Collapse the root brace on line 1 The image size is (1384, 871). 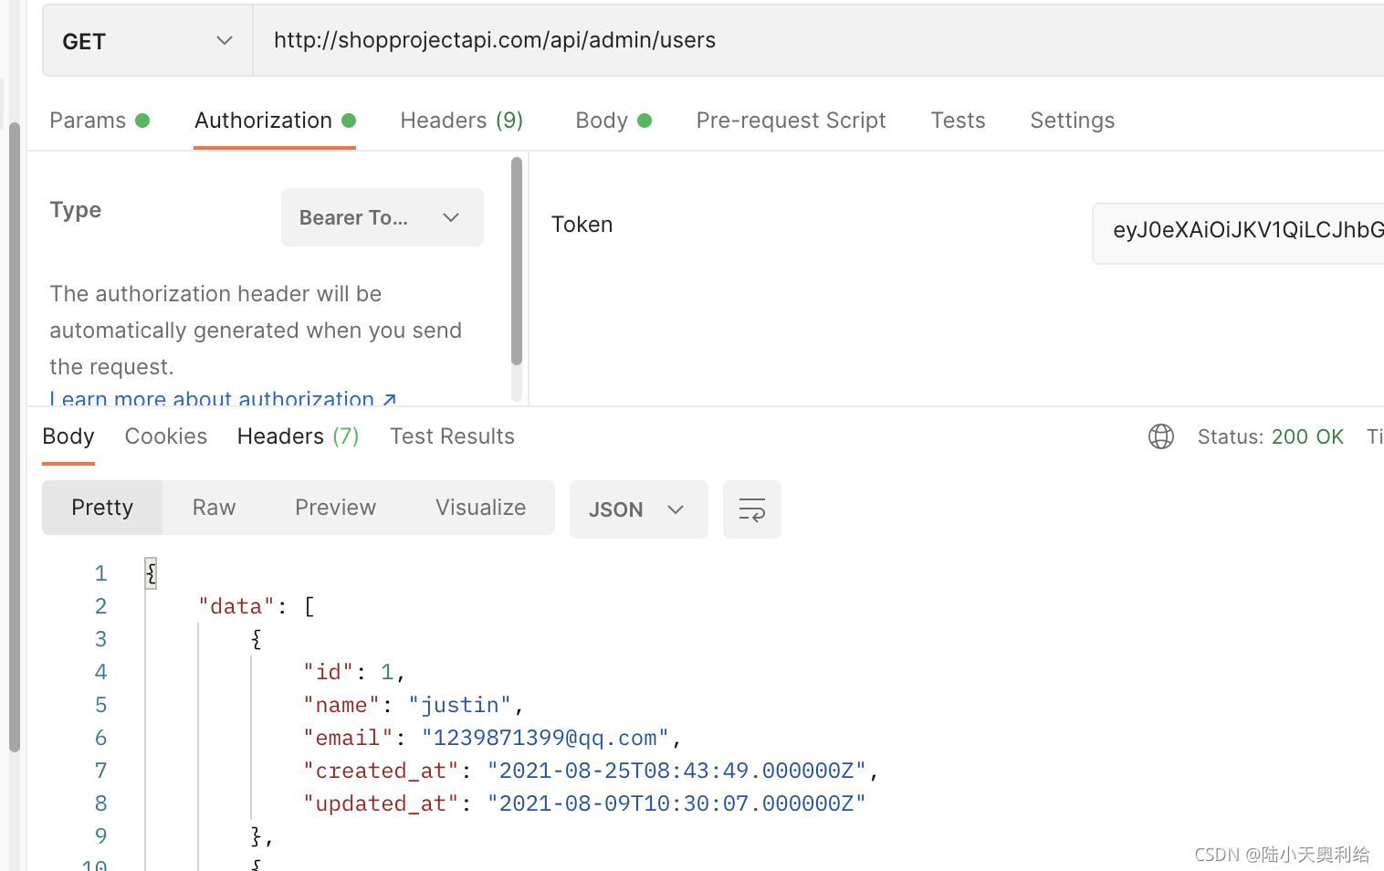(151, 573)
